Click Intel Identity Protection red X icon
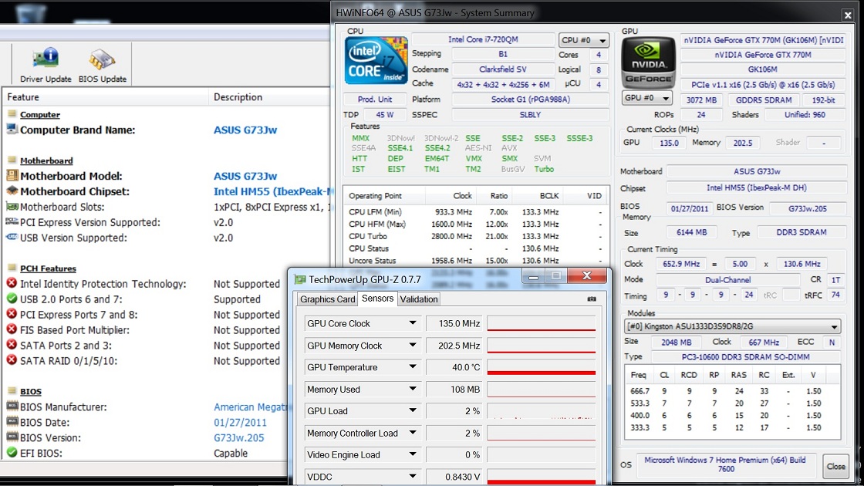Image resolution: width=864 pixels, height=486 pixels. coord(12,283)
